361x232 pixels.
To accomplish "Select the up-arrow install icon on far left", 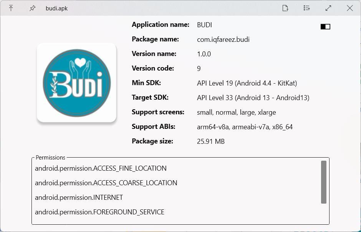I will coord(12,8).
